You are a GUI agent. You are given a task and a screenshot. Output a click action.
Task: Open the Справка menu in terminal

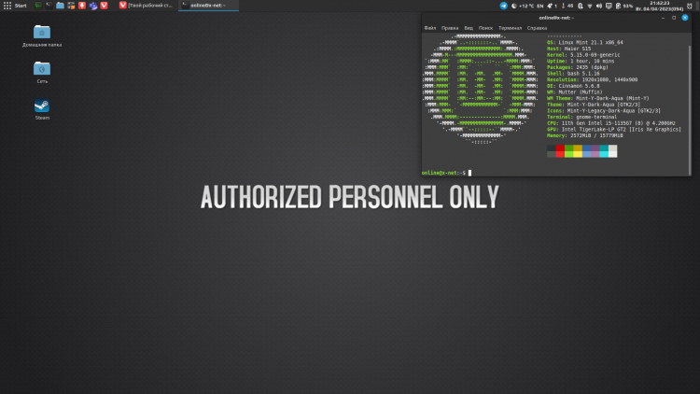(x=537, y=28)
